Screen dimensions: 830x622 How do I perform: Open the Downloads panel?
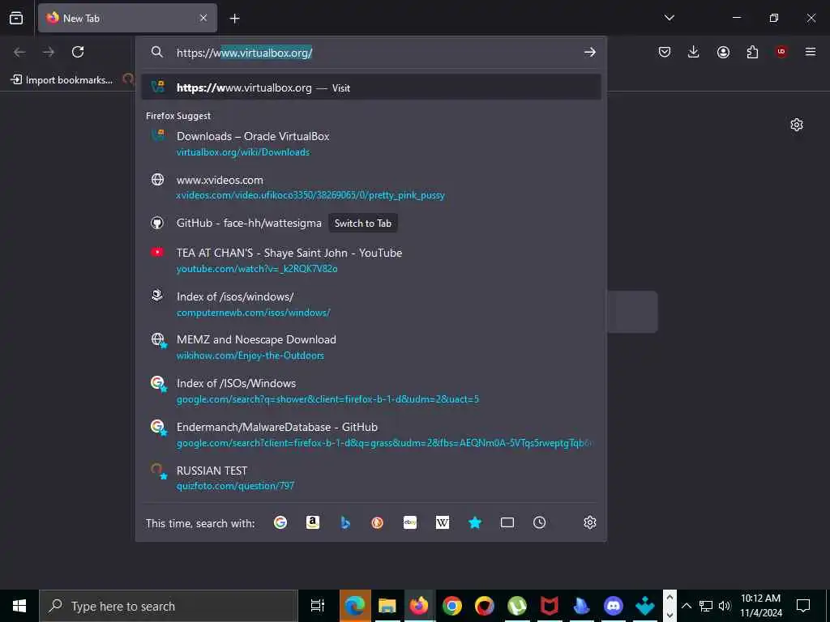(694, 52)
